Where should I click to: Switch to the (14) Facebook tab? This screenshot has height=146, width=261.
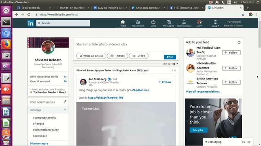click(x=34, y=8)
